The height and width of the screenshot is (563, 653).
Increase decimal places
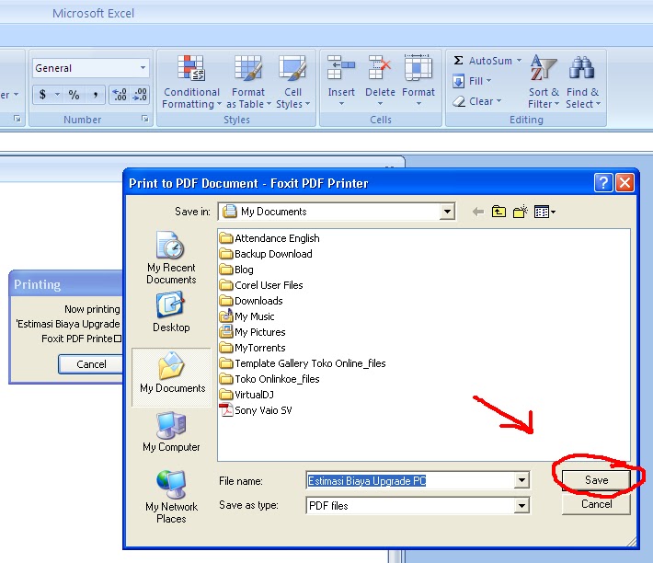120,95
